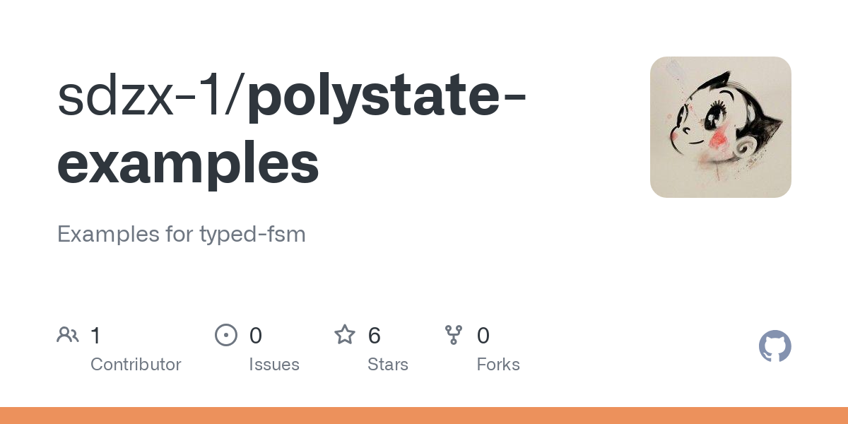Click the contributors people icon

point(68,335)
